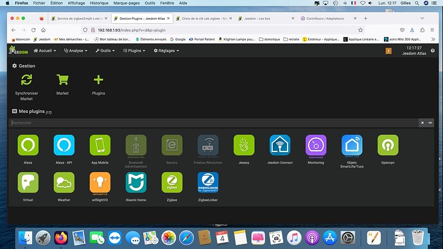Open the Monitoring plugin

[x=316, y=145]
